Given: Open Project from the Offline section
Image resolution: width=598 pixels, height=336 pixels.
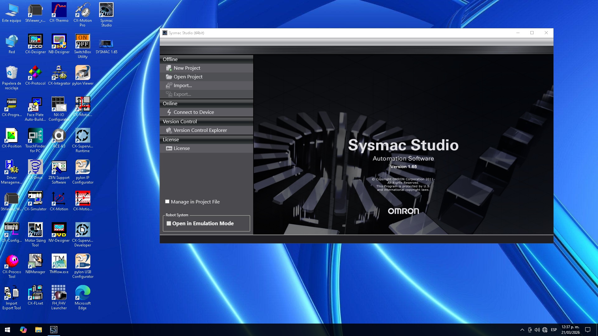Looking at the screenshot, I should pos(188,77).
